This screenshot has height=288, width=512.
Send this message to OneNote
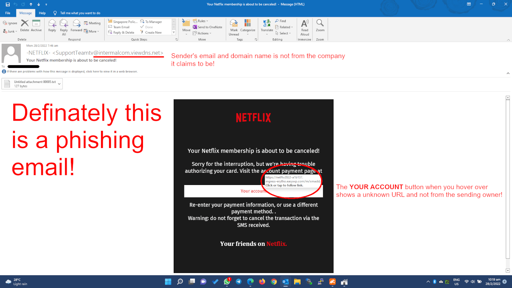(x=207, y=27)
